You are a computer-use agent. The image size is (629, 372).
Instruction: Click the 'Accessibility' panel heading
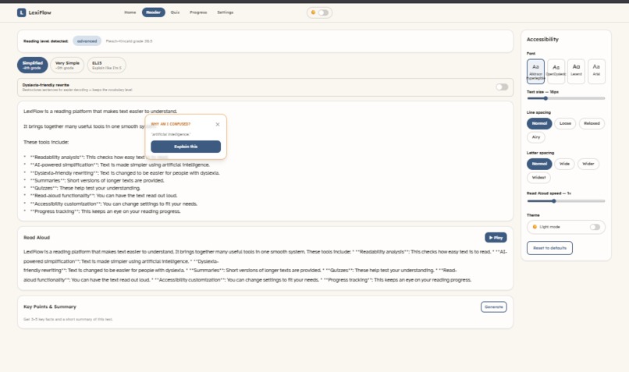pyautogui.click(x=542, y=39)
